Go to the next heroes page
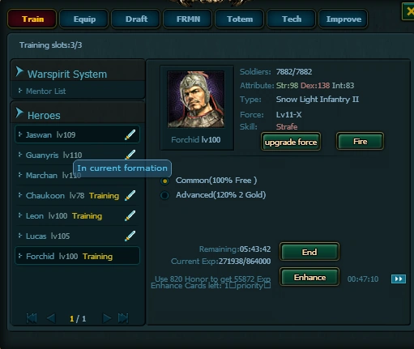Image resolution: width=414 pixels, height=349 pixels. [x=107, y=318]
